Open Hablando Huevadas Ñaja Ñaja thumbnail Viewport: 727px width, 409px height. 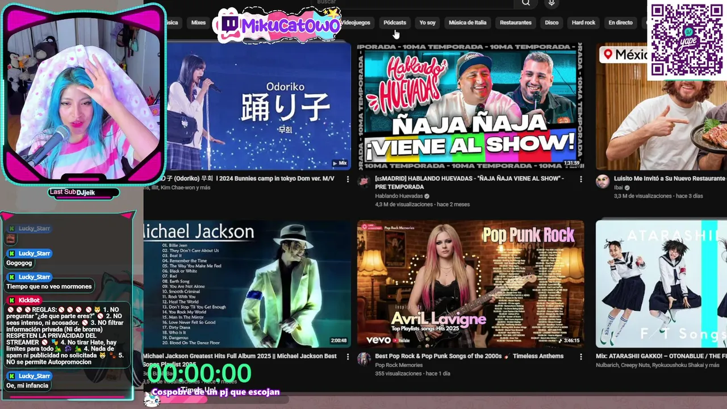[x=470, y=106]
